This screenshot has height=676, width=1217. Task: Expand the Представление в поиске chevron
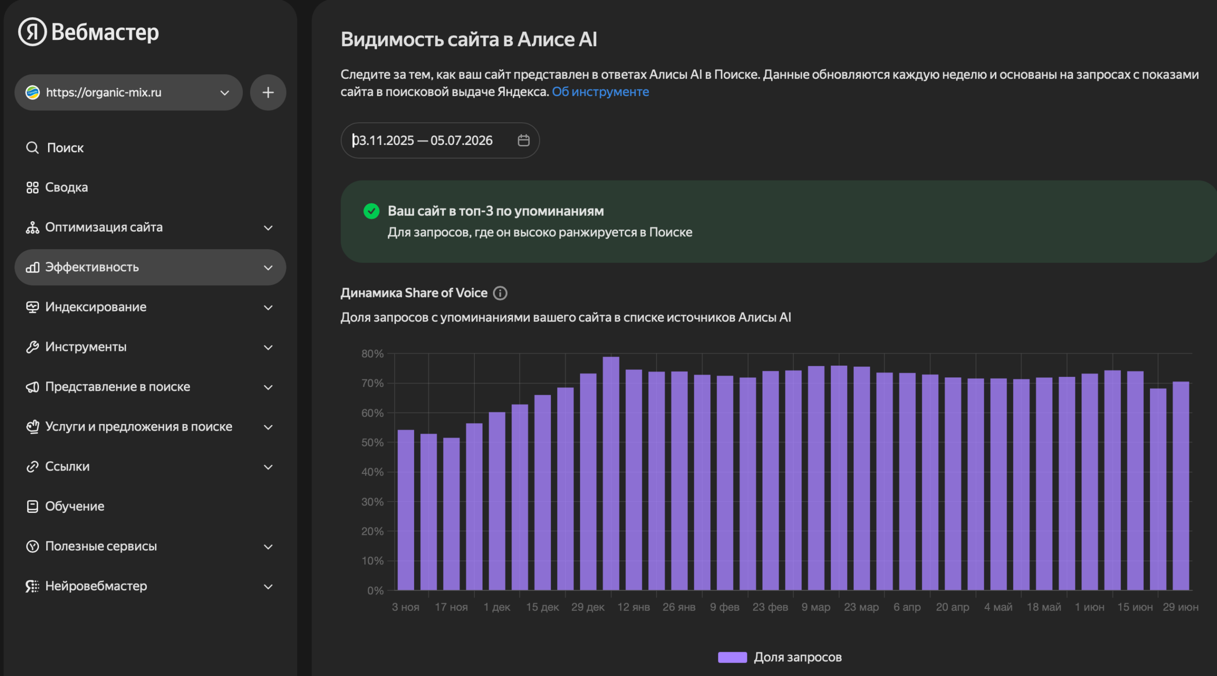pyautogui.click(x=268, y=387)
